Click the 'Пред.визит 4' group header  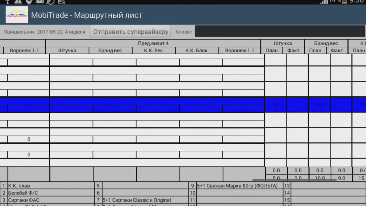tap(153, 43)
